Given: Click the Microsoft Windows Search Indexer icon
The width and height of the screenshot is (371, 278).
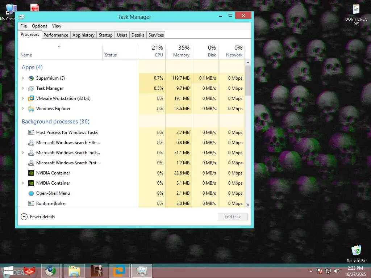Looking at the screenshot, I should click(31, 153).
